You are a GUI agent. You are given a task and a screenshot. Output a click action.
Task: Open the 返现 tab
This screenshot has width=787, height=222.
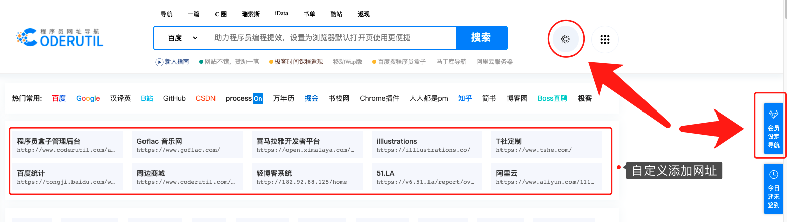coord(364,14)
